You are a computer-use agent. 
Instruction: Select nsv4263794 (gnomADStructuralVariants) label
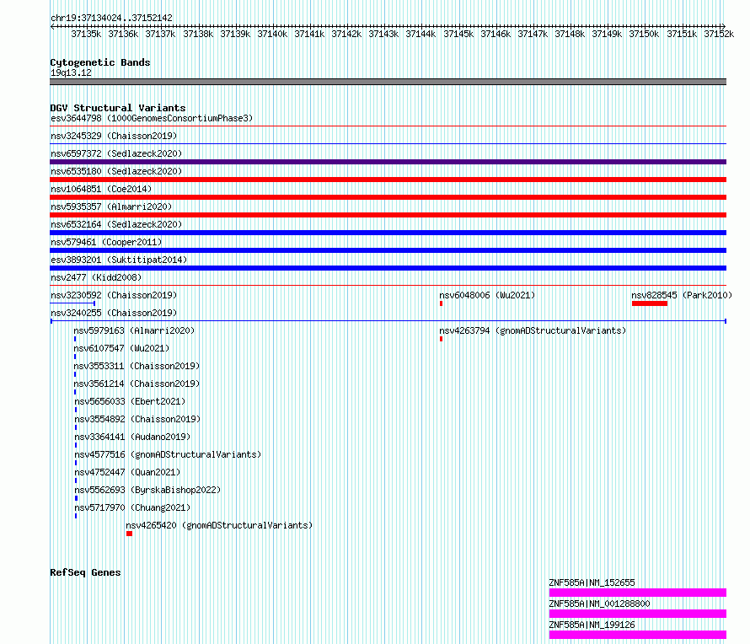(533, 330)
